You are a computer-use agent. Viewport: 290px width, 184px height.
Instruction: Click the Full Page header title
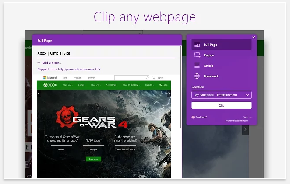pos(45,41)
